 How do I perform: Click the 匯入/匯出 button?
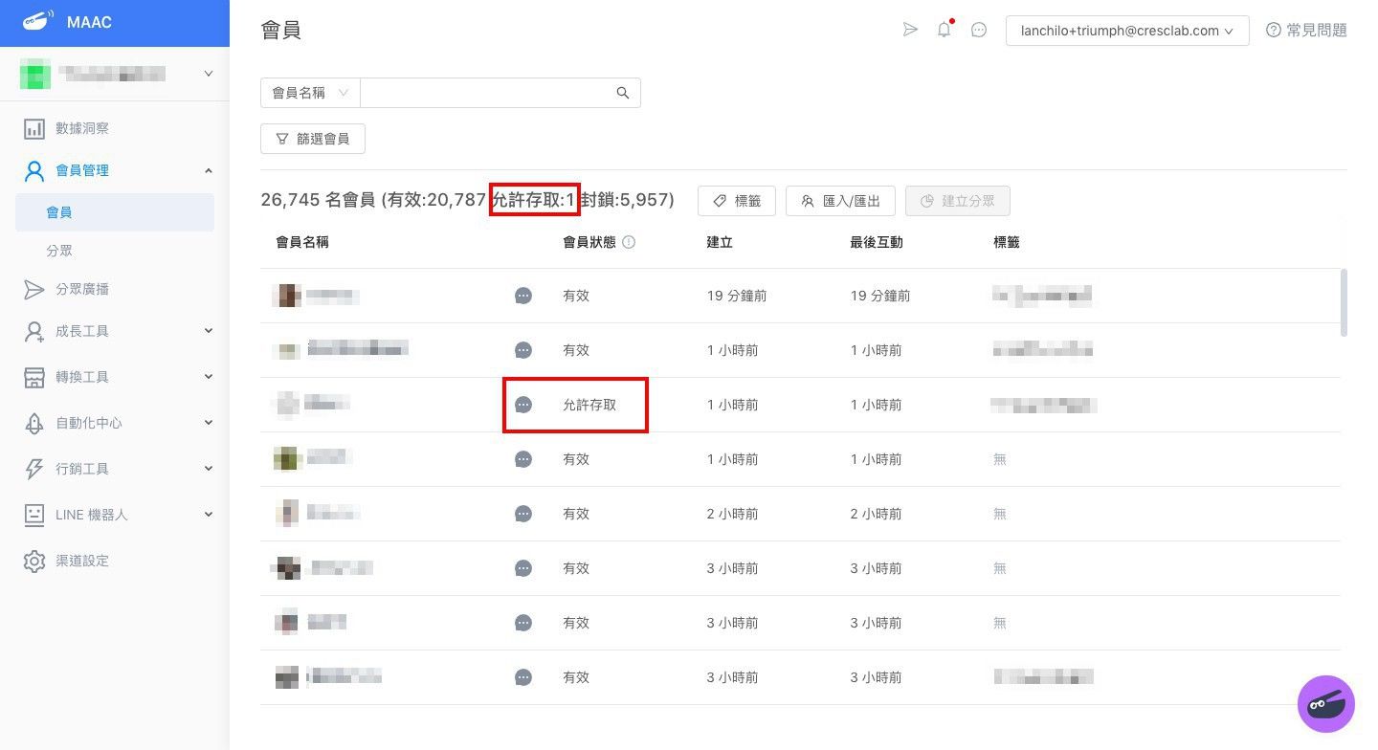click(839, 201)
